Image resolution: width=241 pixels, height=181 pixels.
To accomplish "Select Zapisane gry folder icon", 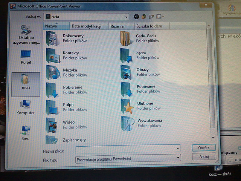I will click(52, 140).
